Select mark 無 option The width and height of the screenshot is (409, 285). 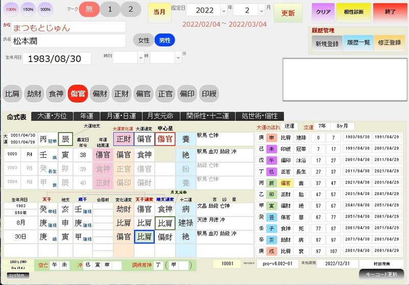pos(89,9)
